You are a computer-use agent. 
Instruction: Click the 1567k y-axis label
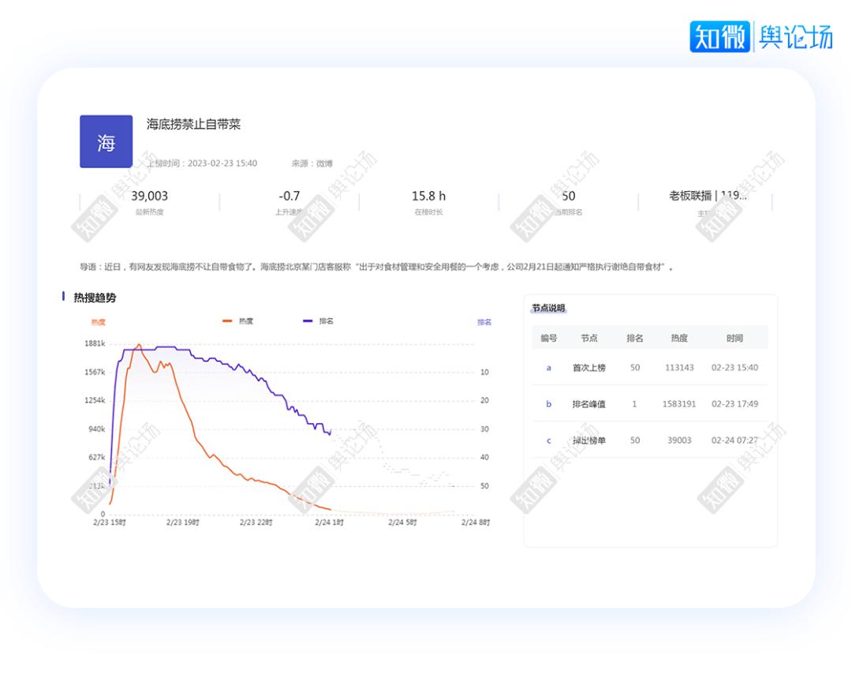point(95,373)
